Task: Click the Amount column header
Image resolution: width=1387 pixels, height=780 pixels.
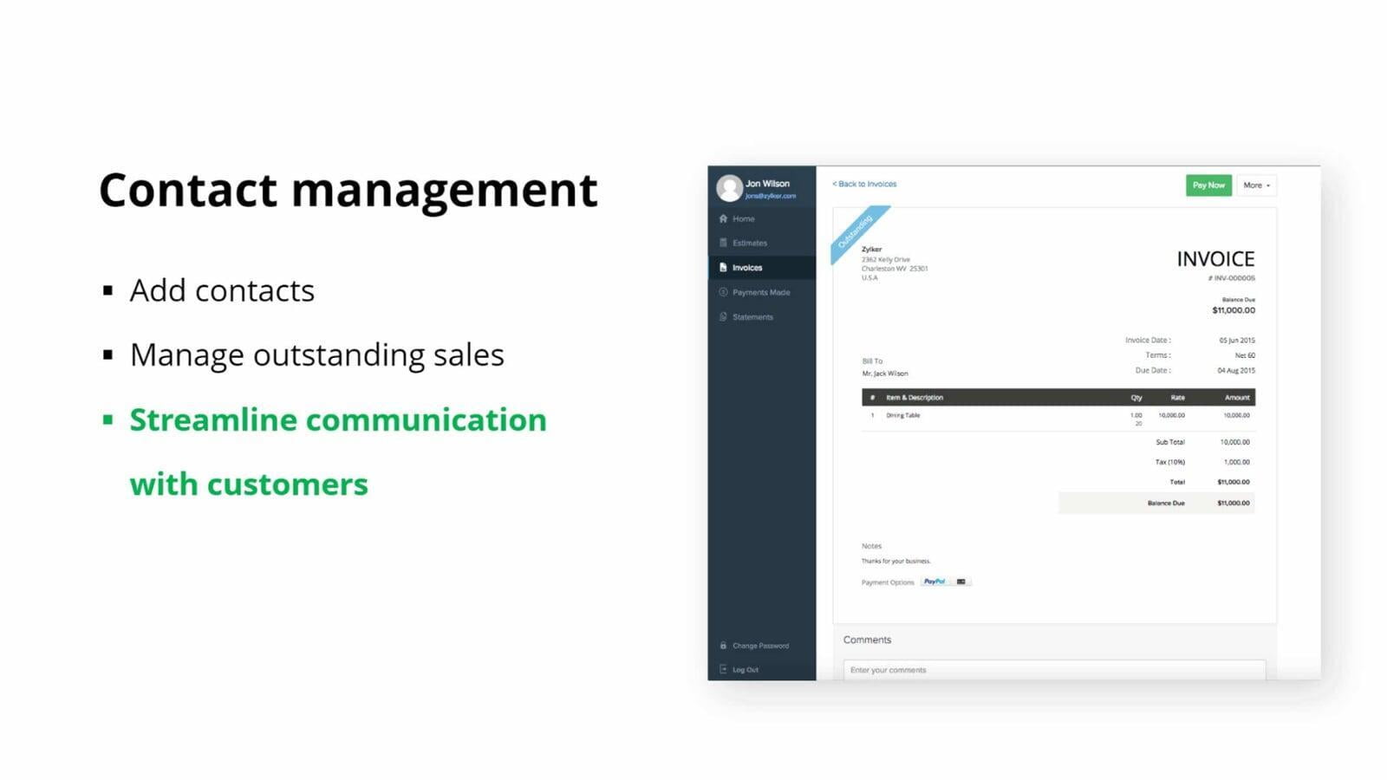Action: pyautogui.click(x=1237, y=398)
